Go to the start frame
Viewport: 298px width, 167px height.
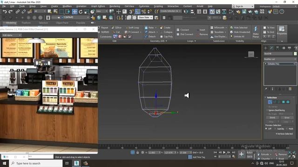point(215,153)
